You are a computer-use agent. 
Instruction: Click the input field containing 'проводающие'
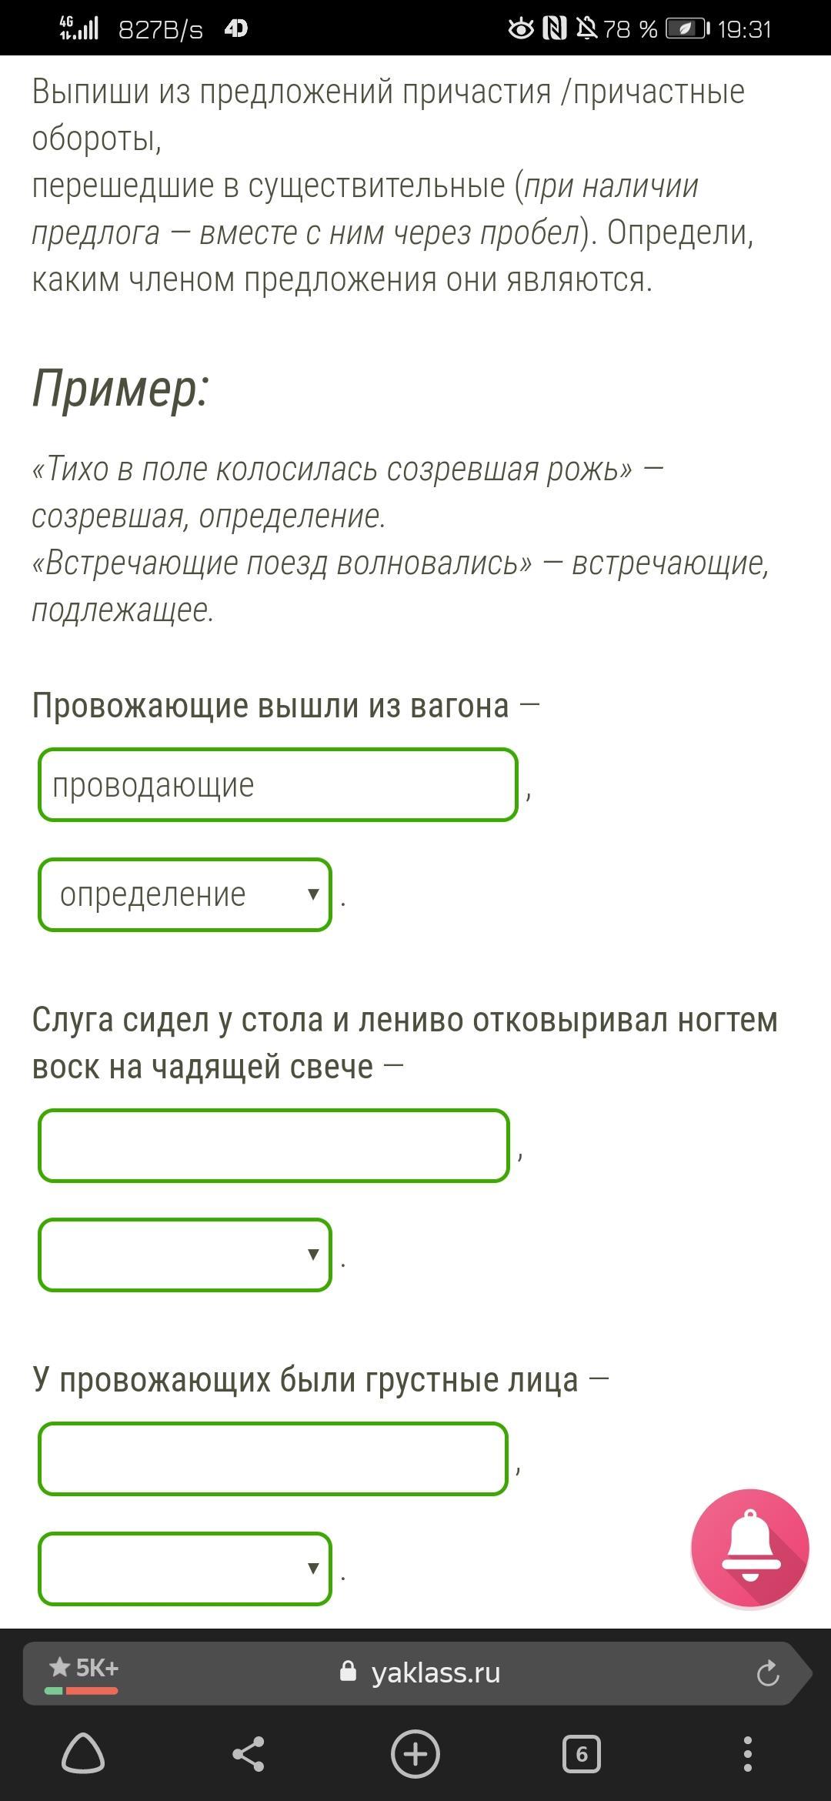click(x=278, y=785)
